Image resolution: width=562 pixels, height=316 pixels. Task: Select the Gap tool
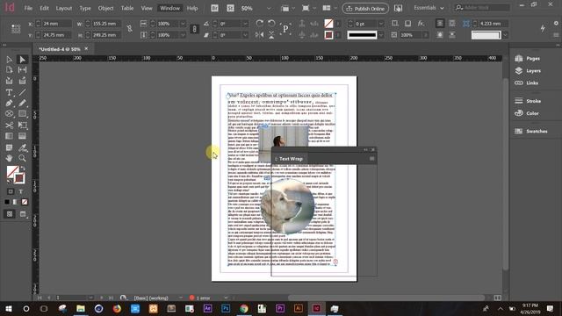point(22,70)
